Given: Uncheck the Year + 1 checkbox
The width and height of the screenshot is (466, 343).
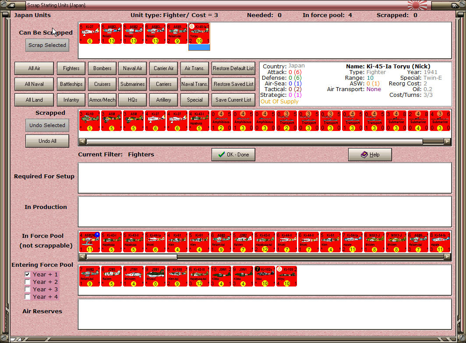Looking at the screenshot, I should click(27, 274).
